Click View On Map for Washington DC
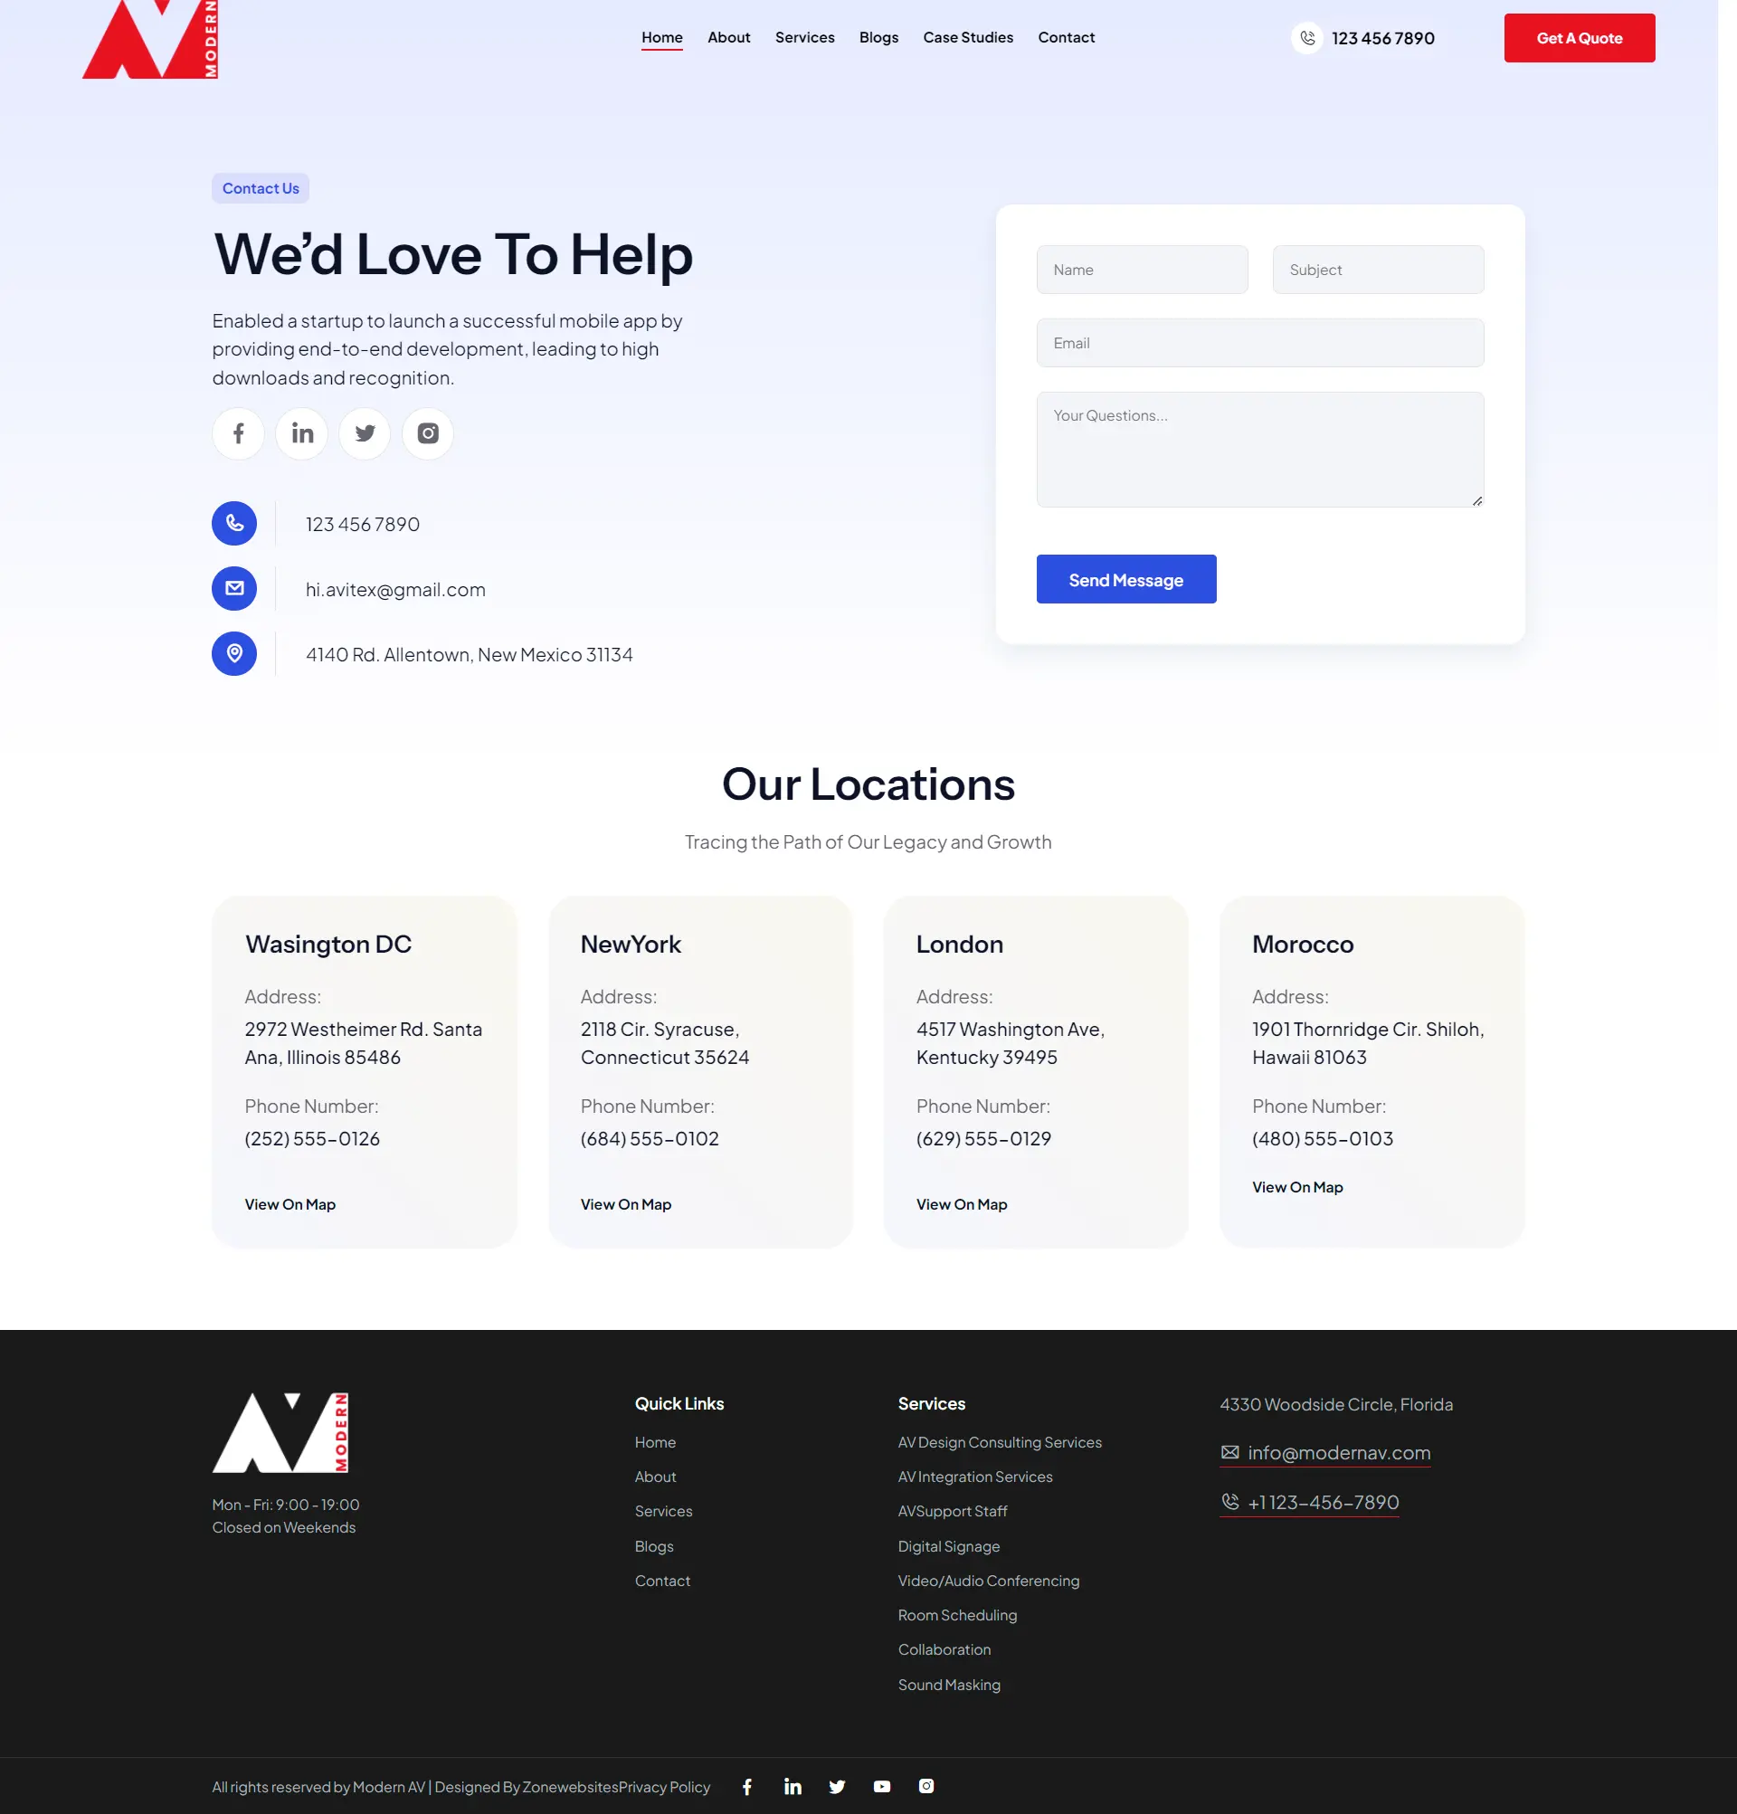 tap(289, 1203)
